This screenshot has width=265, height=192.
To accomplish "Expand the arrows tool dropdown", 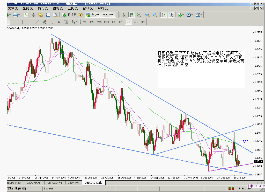I will coord(77,22).
